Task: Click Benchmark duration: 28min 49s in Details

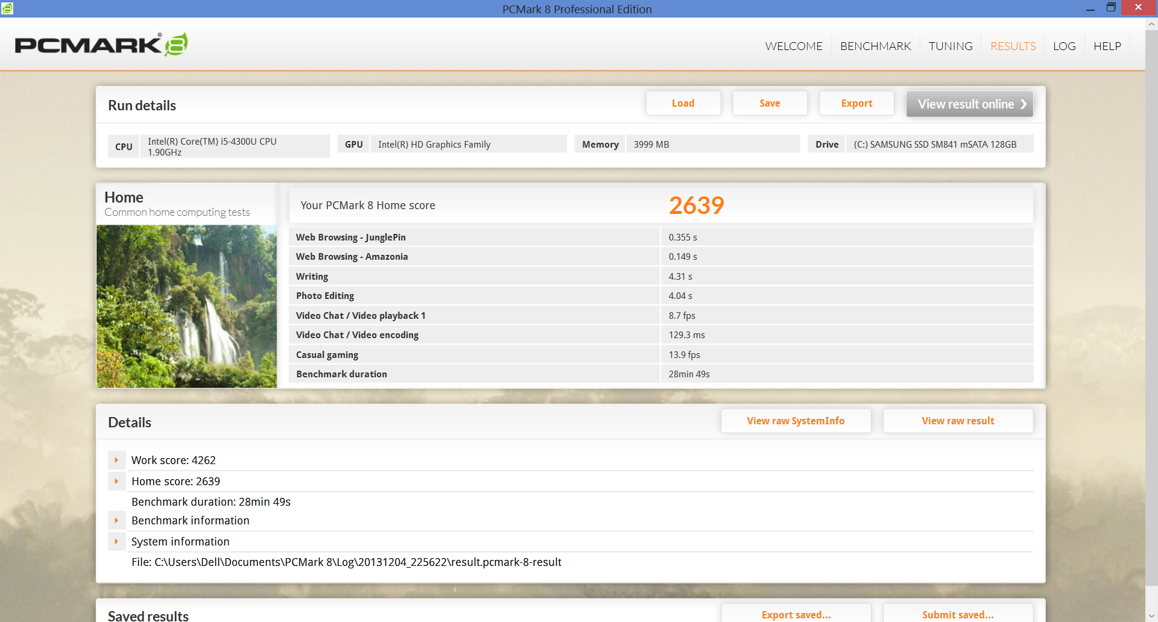Action: 211,501
